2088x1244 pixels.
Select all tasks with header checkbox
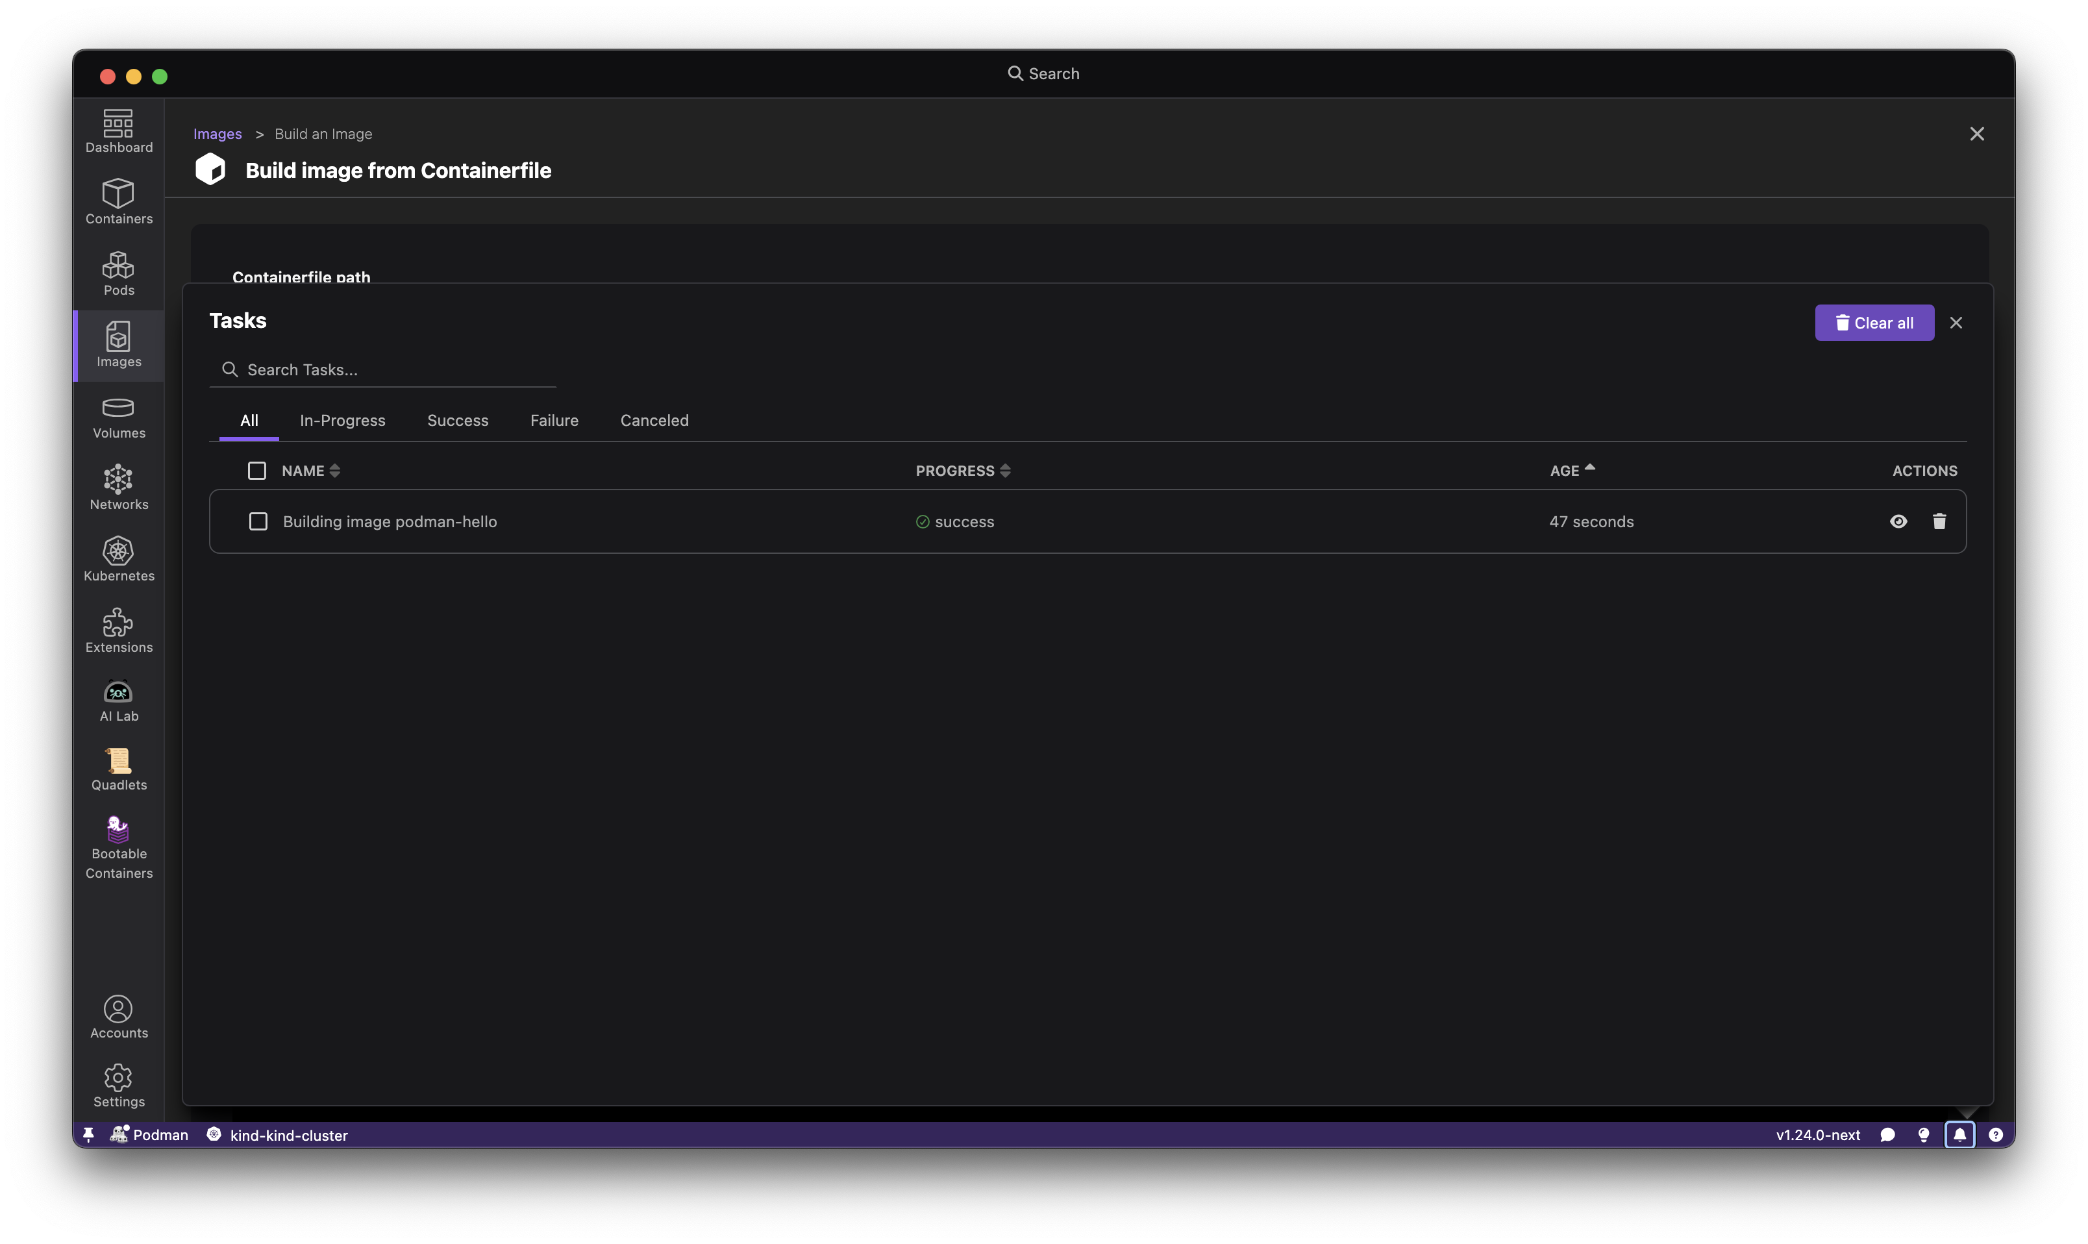(x=256, y=471)
